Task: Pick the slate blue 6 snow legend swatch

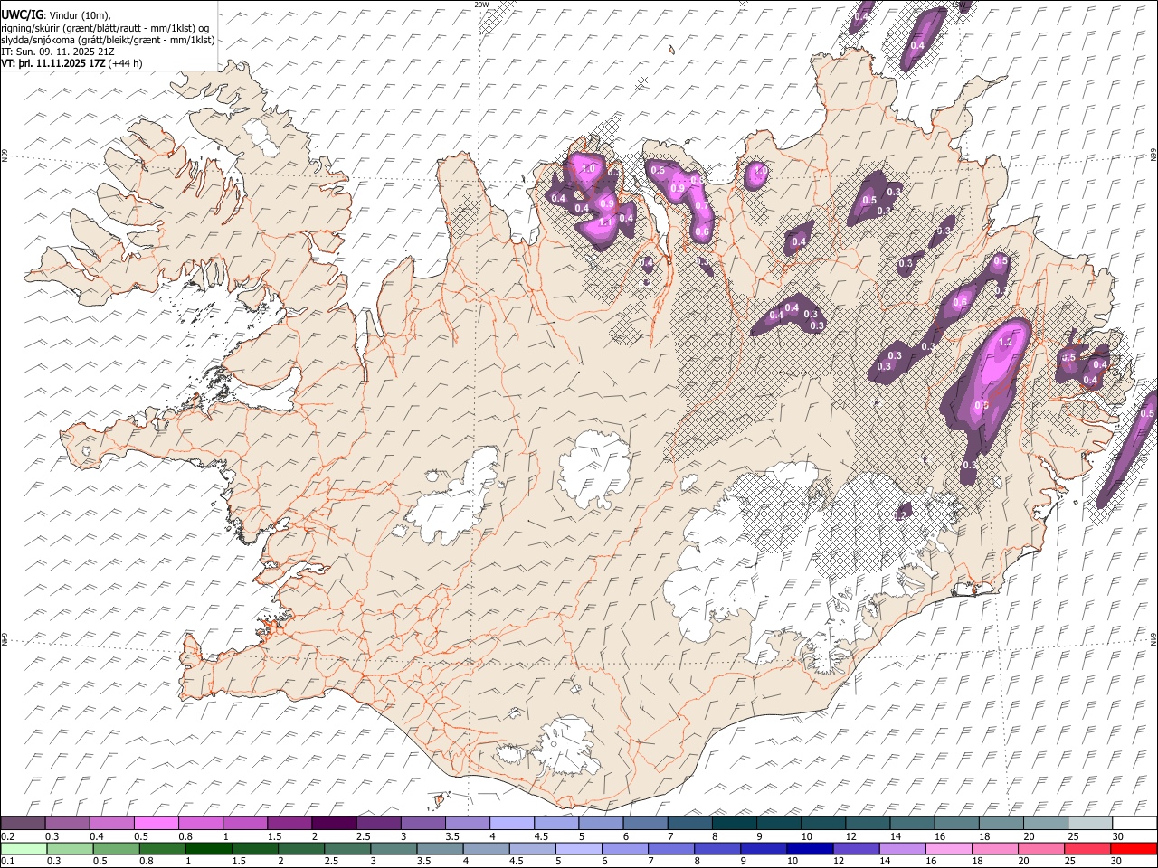Action: click(645, 823)
